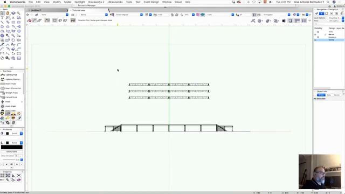The width and height of the screenshot is (345, 194).
Task: Switch to the Tutorial.vwx document tab
Action: 88,10
